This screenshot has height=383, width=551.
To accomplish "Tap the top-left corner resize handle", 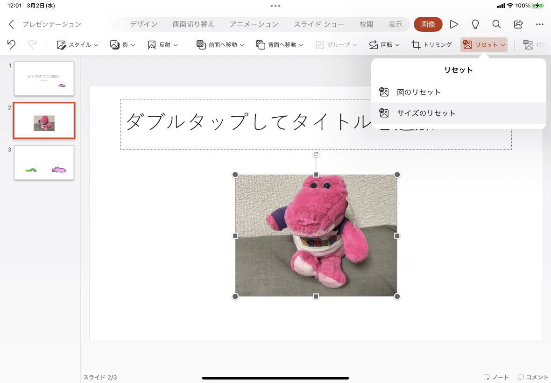I will pos(235,175).
